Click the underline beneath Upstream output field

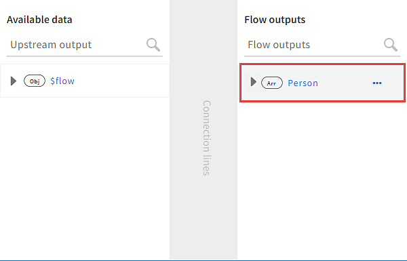click(x=85, y=56)
